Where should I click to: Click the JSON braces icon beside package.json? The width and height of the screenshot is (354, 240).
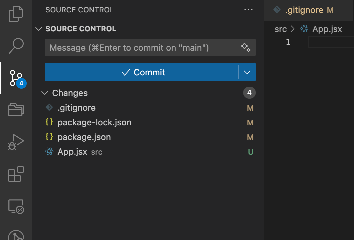[49, 137]
